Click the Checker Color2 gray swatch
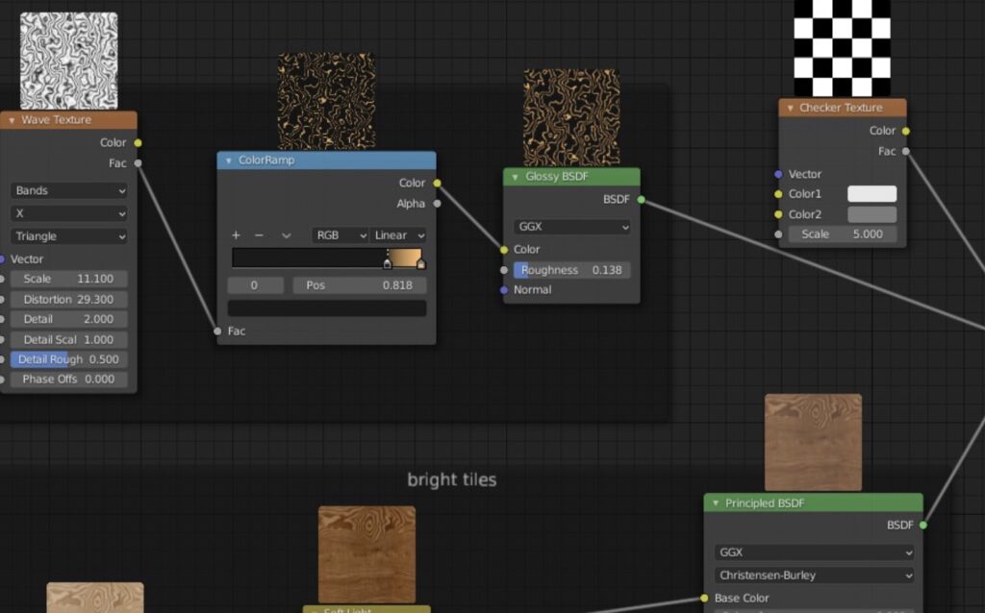 pyautogui.click(x=871, y=214)
